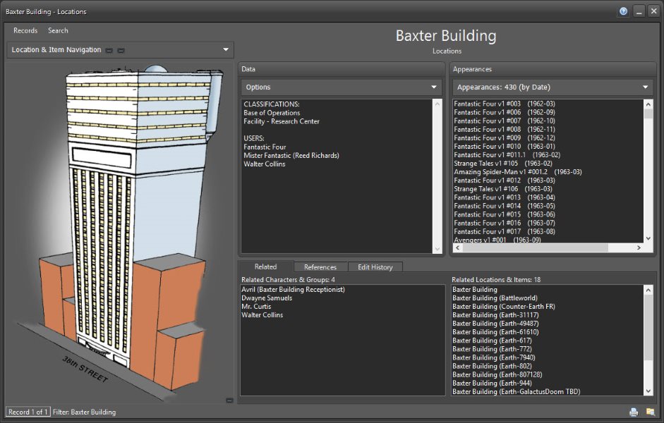Viewport: 664px width, 423px height.
Task: Select 'Strange Tales v1 #105' appearance
Action: tap(503, 164)
